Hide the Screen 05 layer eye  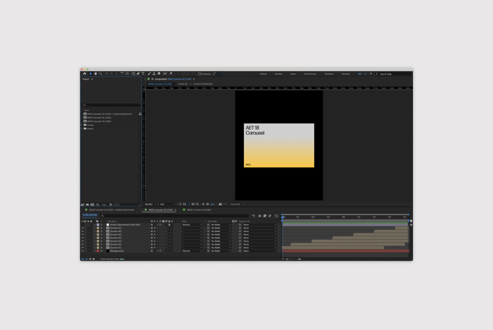[x=82, y=235]
